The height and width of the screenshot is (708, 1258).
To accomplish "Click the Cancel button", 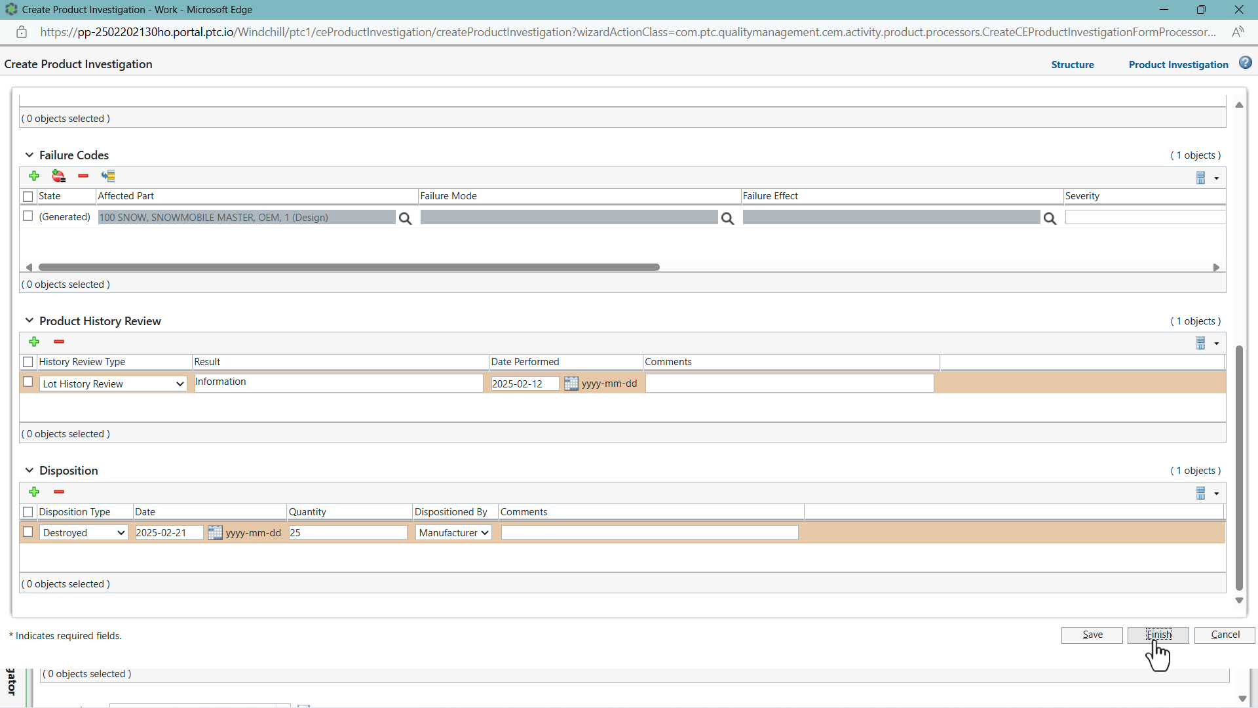I will pyautogui.click(x=1225, y=635).
